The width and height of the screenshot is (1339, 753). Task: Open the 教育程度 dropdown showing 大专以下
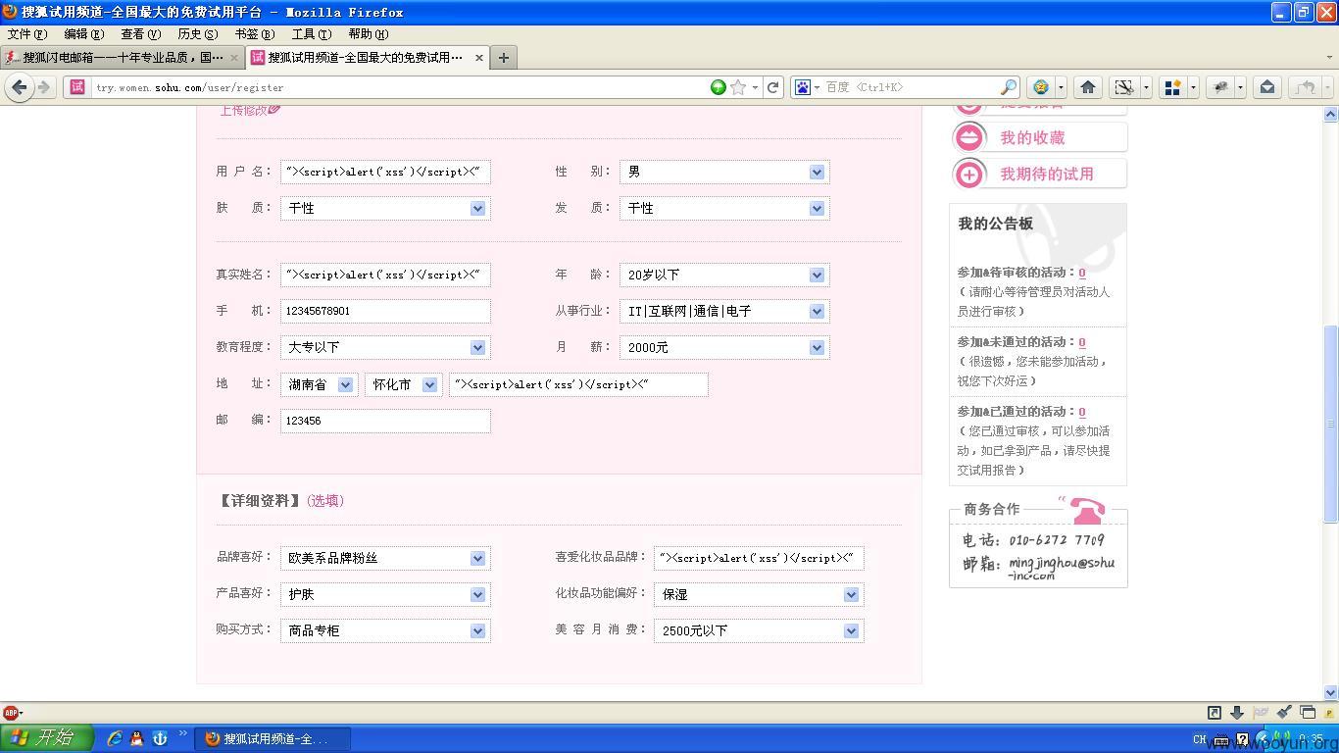pos(385,347)
